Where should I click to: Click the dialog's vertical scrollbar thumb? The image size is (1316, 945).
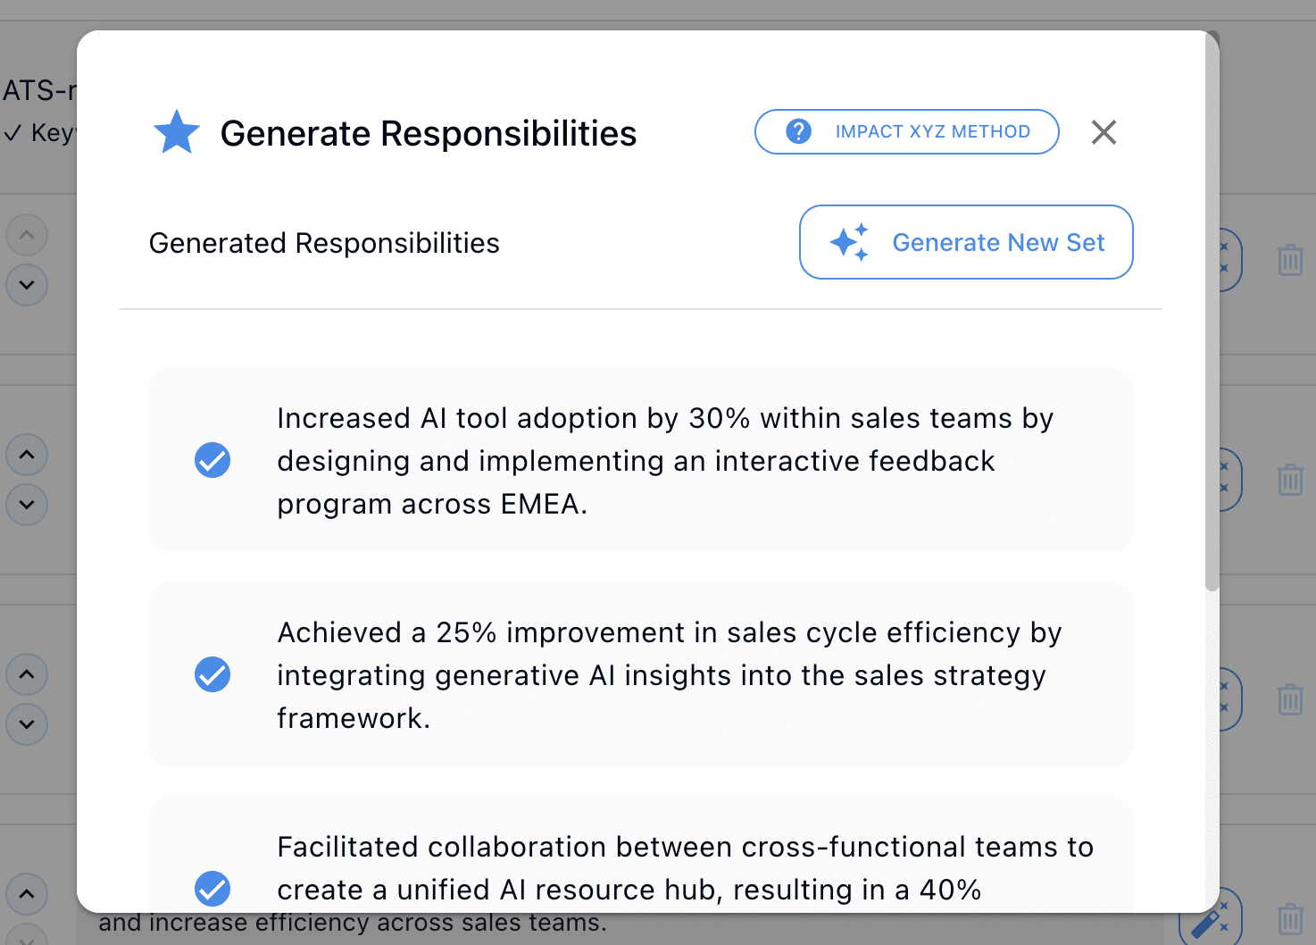[x=1212, y=313]
